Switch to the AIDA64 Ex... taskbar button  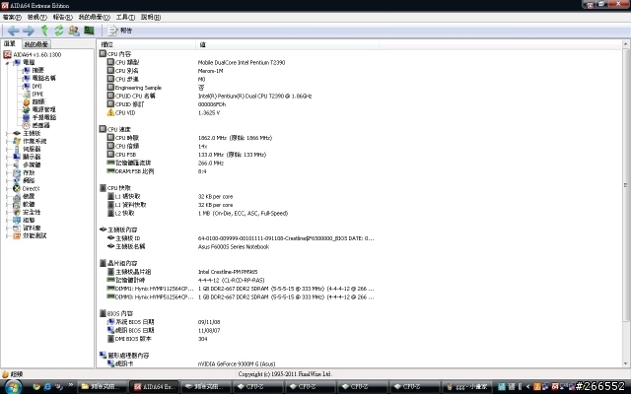click(x=155, y=387)
